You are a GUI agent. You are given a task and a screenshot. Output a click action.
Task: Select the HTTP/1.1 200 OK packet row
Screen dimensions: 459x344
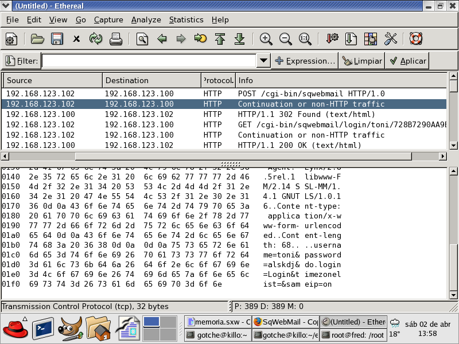coord(224,145)
